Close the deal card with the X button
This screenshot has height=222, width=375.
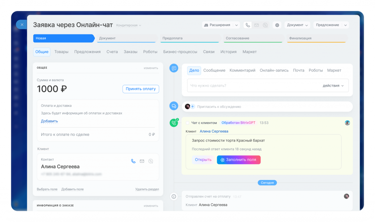pos(22,25)
